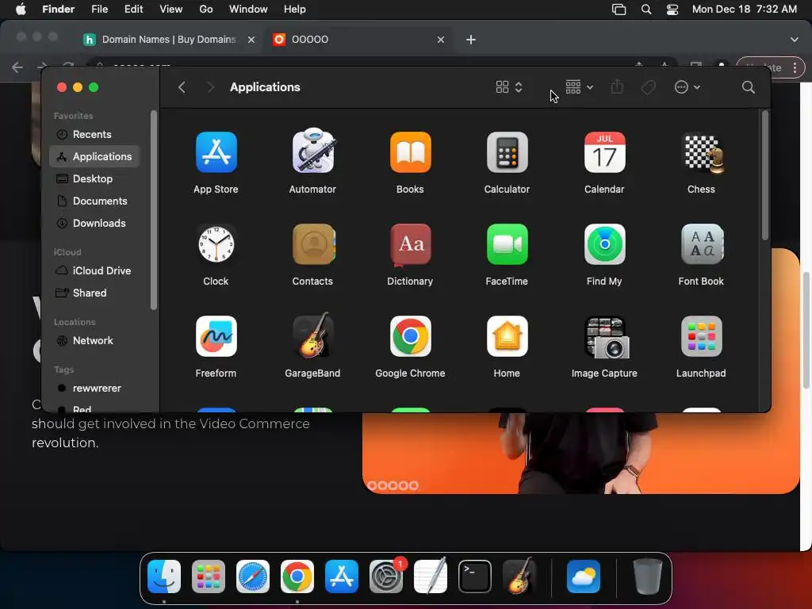The width and height of the screenshot is (812, 609).
Task: Open the FaceTime app icon
Action: tap(507, 244)
